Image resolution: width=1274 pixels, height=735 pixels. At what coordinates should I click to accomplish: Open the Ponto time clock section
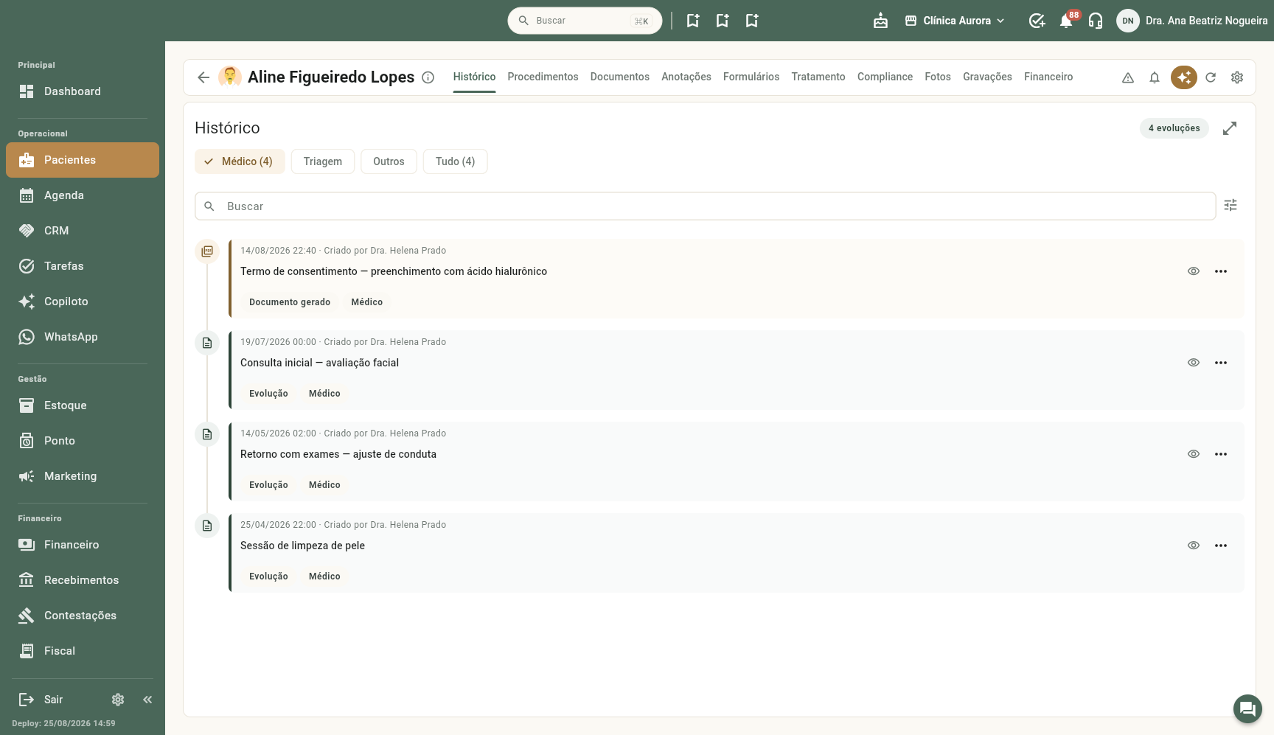(x=83, y=441)
